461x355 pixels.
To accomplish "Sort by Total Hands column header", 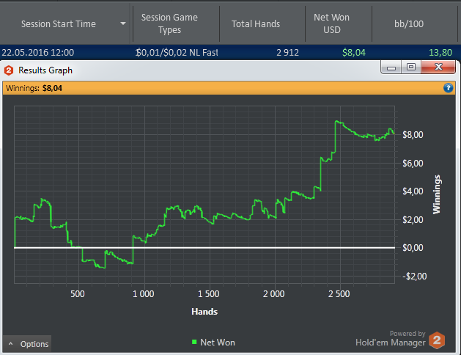I will [256, 23].
